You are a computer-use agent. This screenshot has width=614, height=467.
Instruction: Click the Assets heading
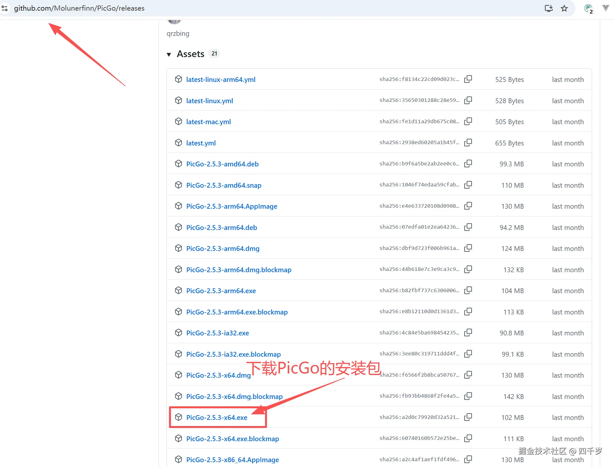pyautogui.click(x=190, y=54)
